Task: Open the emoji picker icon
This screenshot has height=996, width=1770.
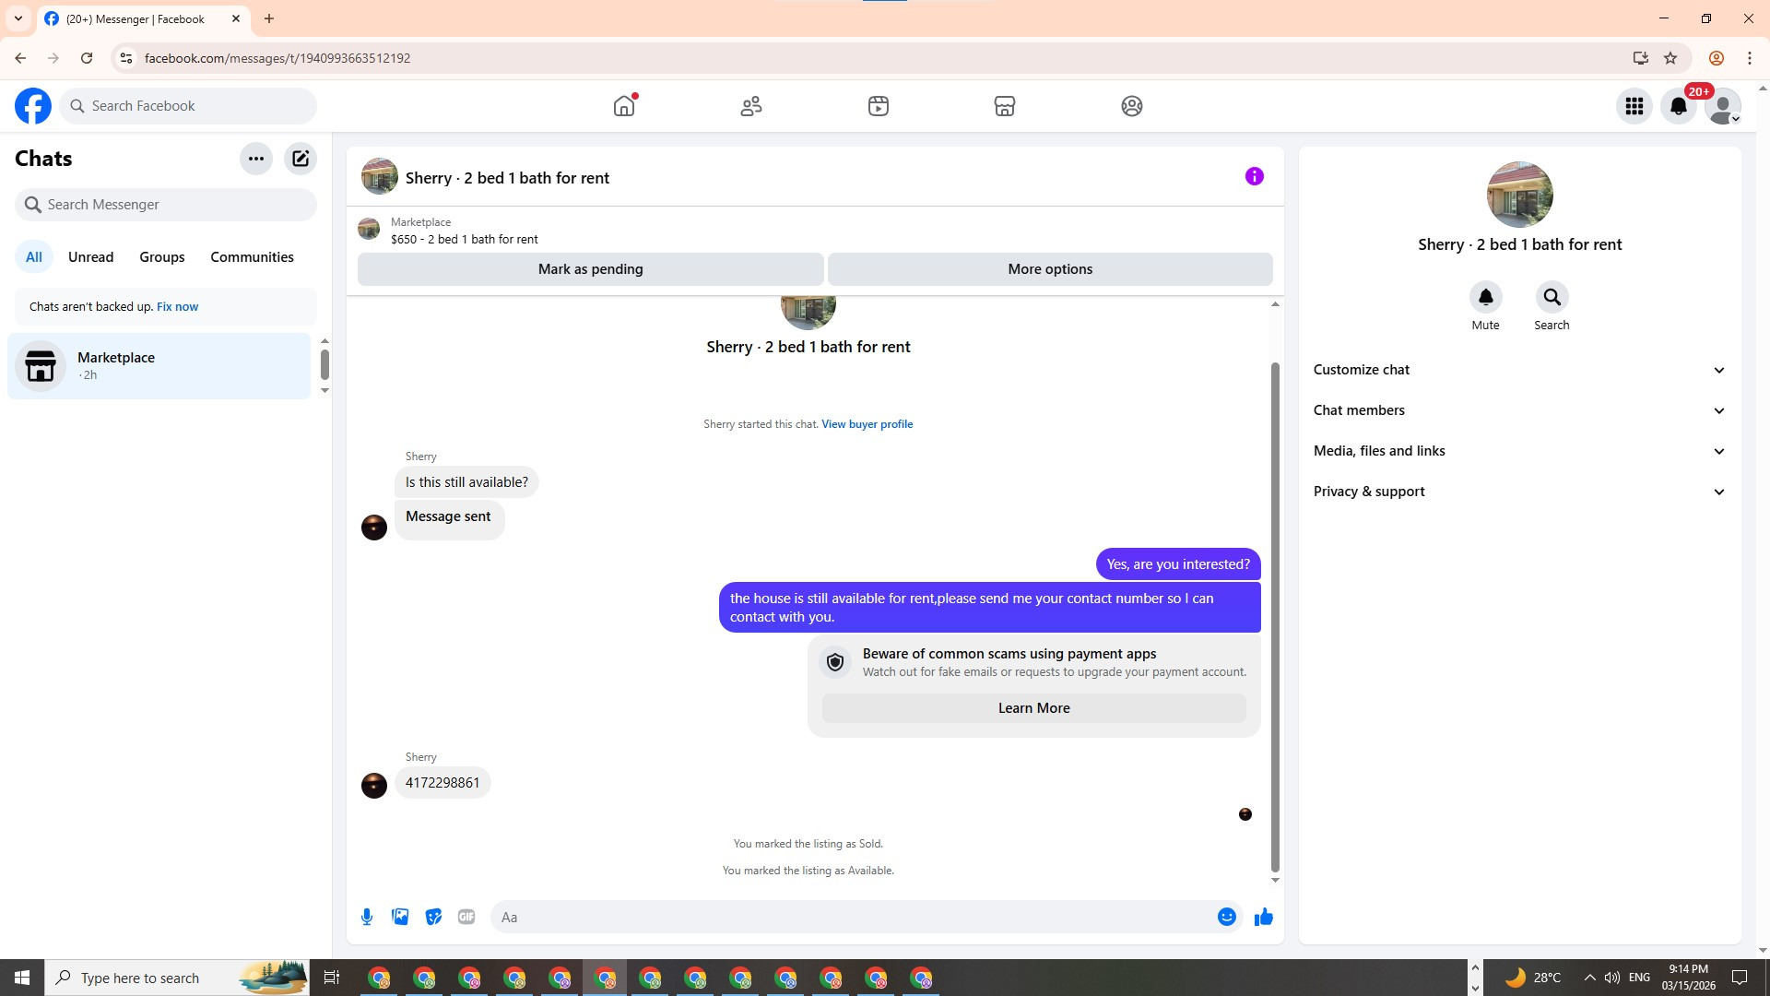Action: [1227, 917]
